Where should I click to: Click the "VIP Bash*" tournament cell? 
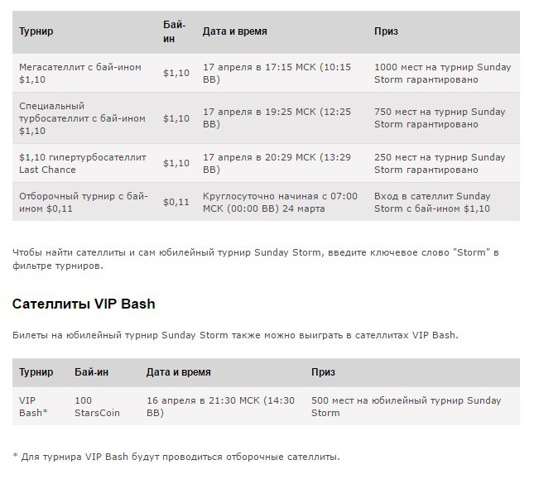[32, 406]
